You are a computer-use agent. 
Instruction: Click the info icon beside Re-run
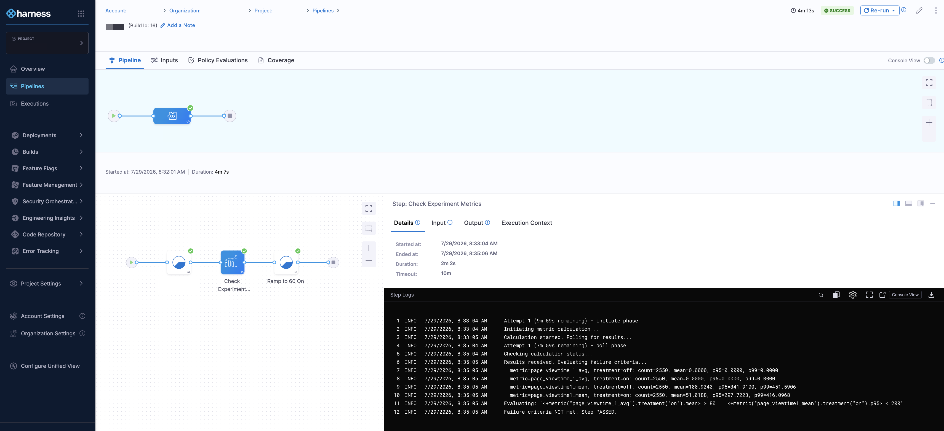(x=904, y=10)
